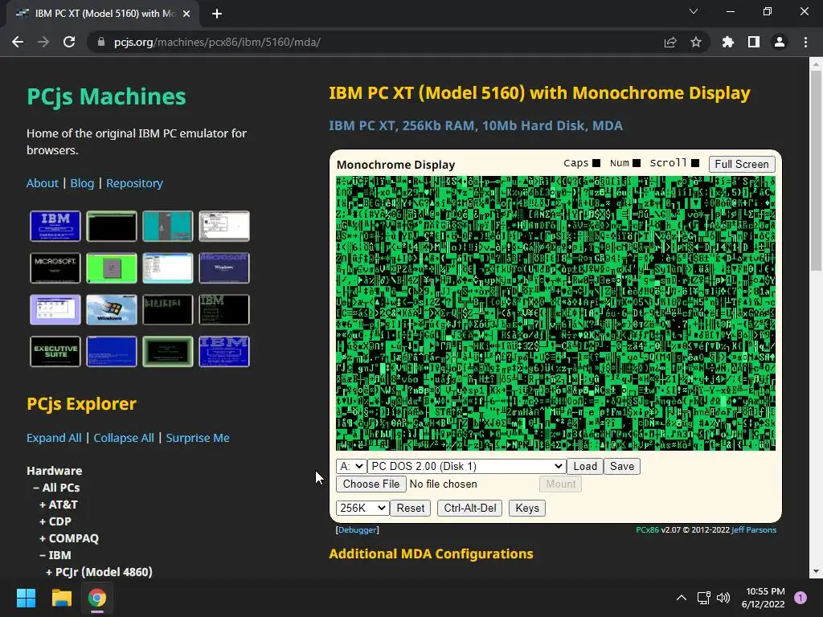Click the Choose File button
Image resolution: width=823 pixels, height=617 pixels.
(371, 484)
